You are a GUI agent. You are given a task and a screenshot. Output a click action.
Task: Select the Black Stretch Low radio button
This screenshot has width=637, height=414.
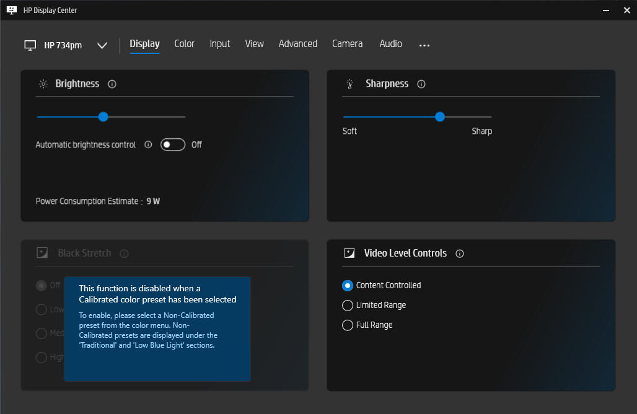pyautogui.click(x=42, y=310)
